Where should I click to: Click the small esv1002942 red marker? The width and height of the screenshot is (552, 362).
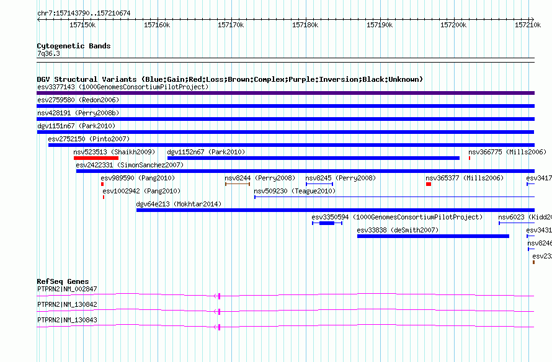[x=104, y=197]
